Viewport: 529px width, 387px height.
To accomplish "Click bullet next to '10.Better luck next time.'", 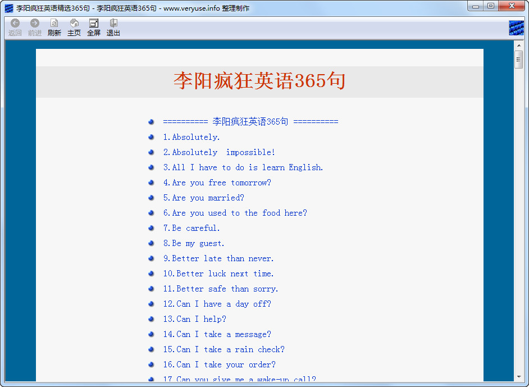I will (x=151, y=274).
